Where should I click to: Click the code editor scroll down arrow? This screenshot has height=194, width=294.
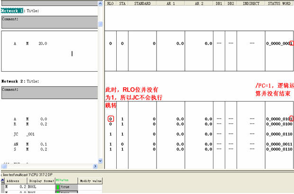coord(101,161)
